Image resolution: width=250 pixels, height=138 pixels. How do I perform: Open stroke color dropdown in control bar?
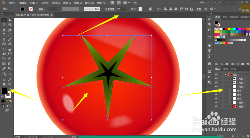pos(34,9)
